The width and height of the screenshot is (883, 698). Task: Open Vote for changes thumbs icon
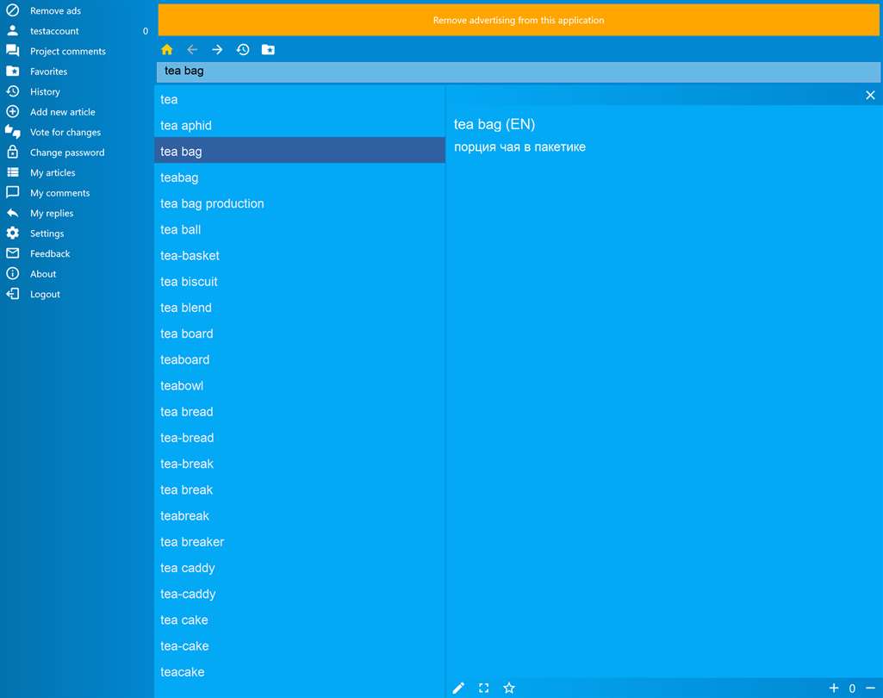[12, 132]
